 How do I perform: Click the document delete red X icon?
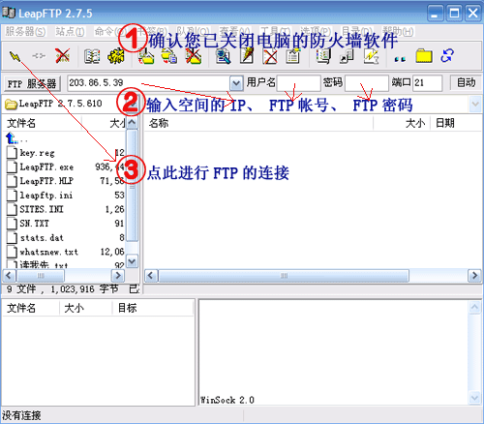click(x=270, y=57)
